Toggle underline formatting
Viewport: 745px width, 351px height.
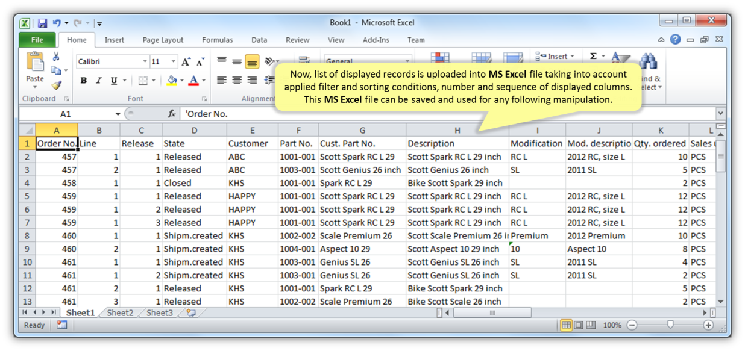(113, 81)
